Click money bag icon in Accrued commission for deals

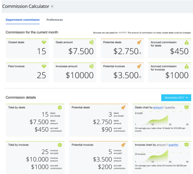(187, 42)
